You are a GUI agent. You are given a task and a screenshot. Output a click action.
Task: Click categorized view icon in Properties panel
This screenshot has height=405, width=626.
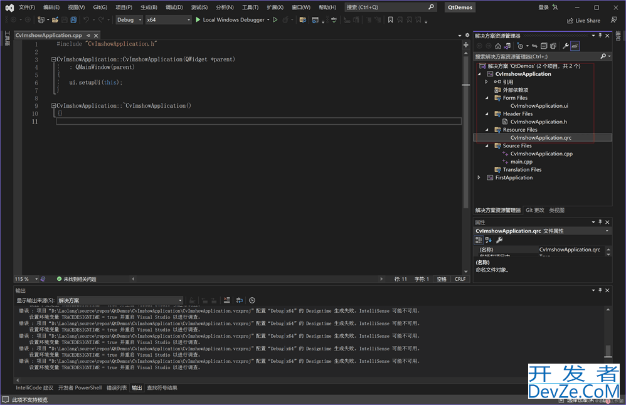point(479,240)
